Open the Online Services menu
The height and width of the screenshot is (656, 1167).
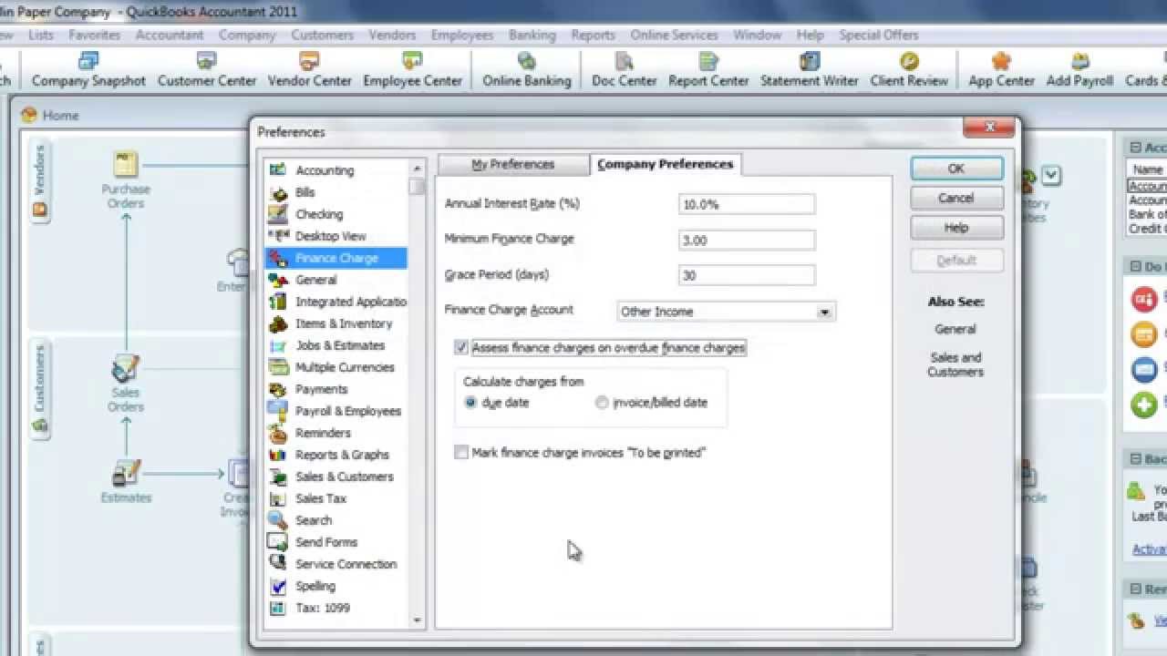point(675,35)
